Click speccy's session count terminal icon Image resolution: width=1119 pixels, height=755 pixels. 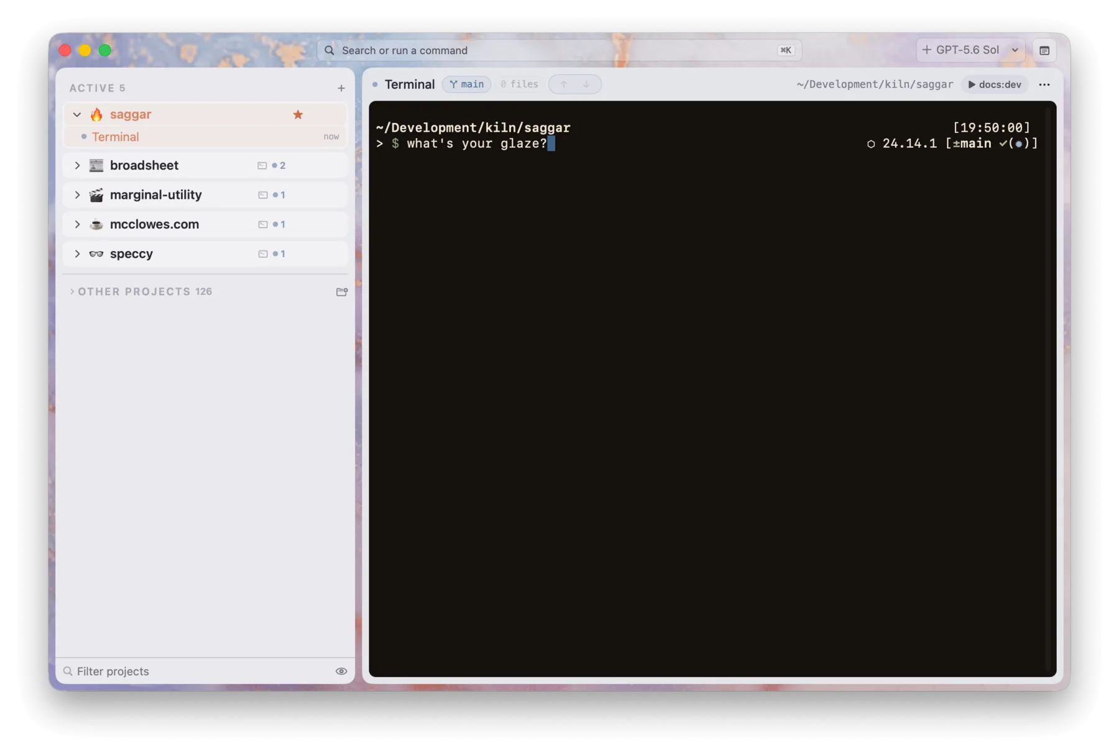(263, 254)
